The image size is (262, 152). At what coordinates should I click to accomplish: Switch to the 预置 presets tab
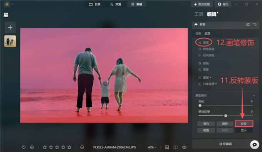tap(116, 4)
